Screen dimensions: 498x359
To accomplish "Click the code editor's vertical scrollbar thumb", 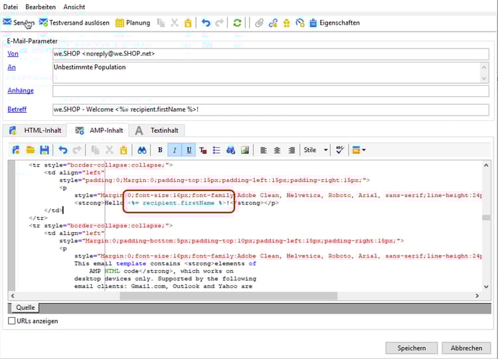I will pyautogui.click(x=486, y=218).
